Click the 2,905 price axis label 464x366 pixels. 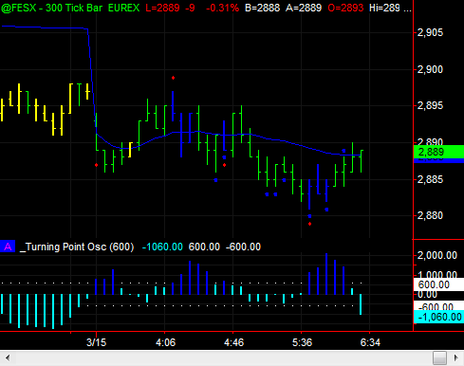431,32
